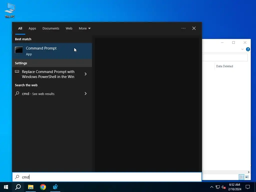This screenshot has height=192, width=256.
Task: Show hidden system tray icons
Action: click(x=211, y=187)
